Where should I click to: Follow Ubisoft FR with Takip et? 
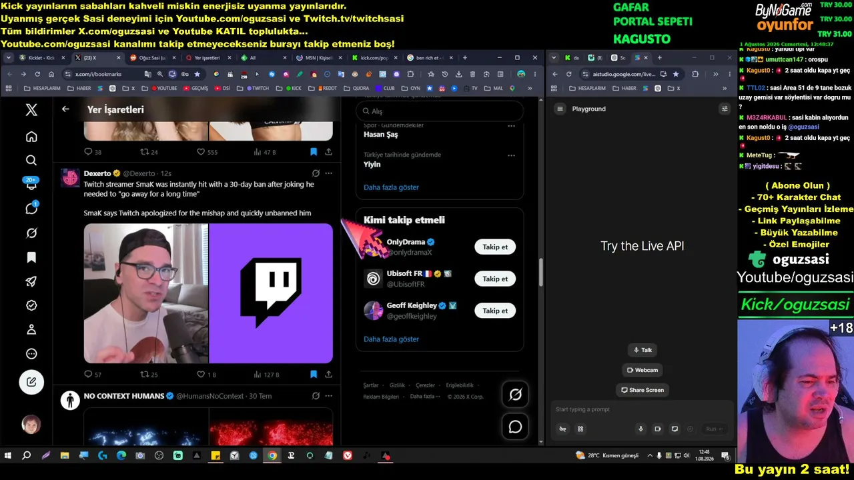(x=495, y=279)
